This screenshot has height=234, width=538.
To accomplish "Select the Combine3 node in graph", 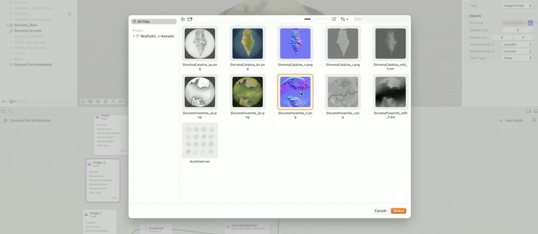I will click(156, 229).
